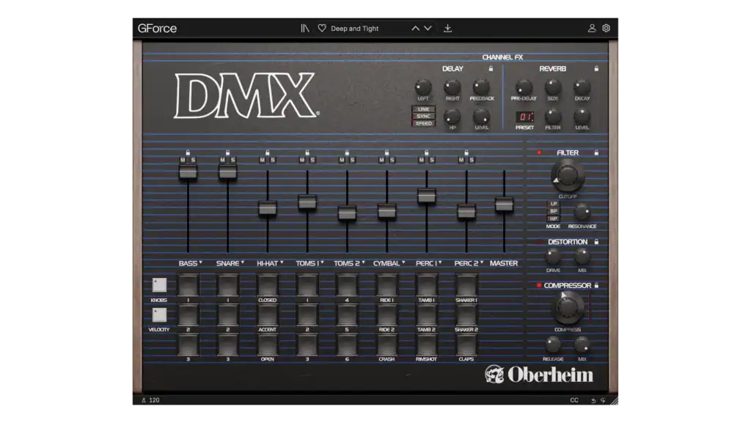Screen dimensions: 751x423
Task: Trigger the Bass 1 drum pad
Action: pos(188,284)
